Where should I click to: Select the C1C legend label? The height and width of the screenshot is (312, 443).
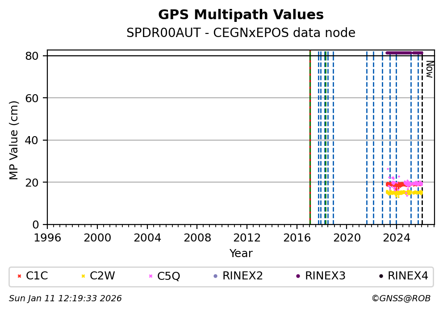click(x=37, y=276)
